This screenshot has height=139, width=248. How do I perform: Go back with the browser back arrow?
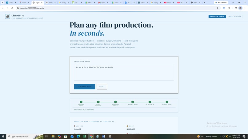coord(3,8)
